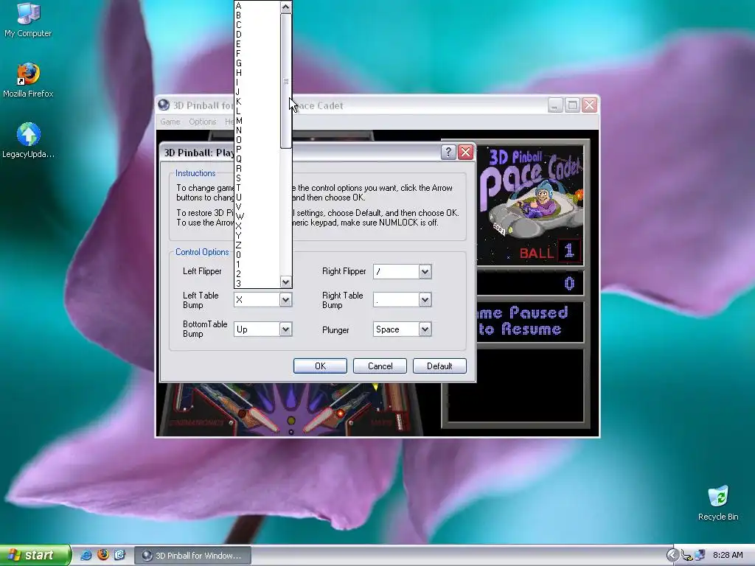Screen dimensions: 755x566
Task: Open Bottom Table Bump dropdown
Action: (285, 329)
